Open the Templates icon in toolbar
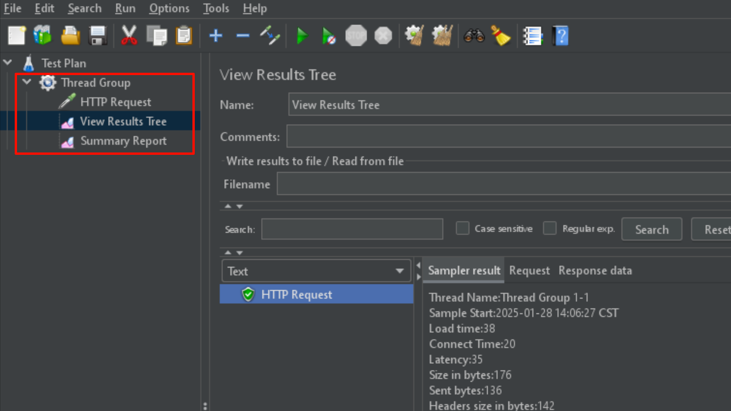The height and width of the screenshot is (411, 731). (x=43, y=36)
